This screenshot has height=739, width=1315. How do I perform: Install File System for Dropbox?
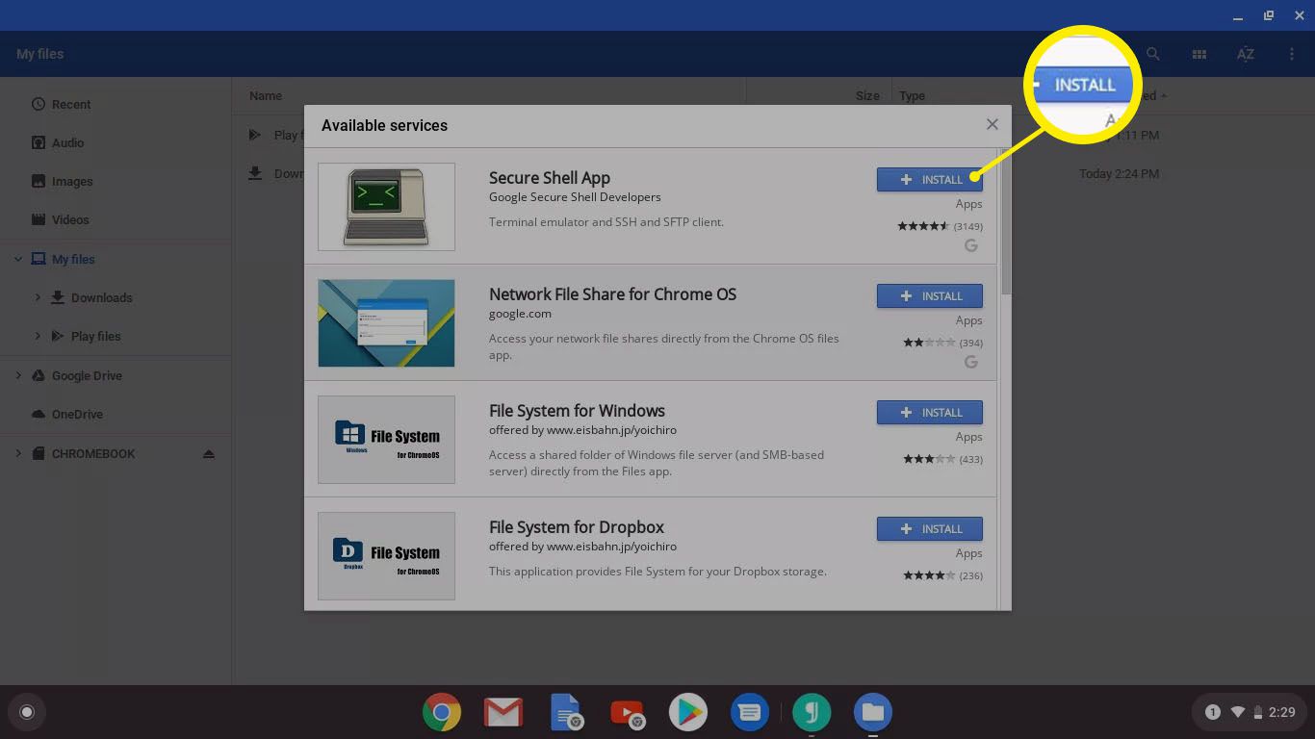pos(929,528)
